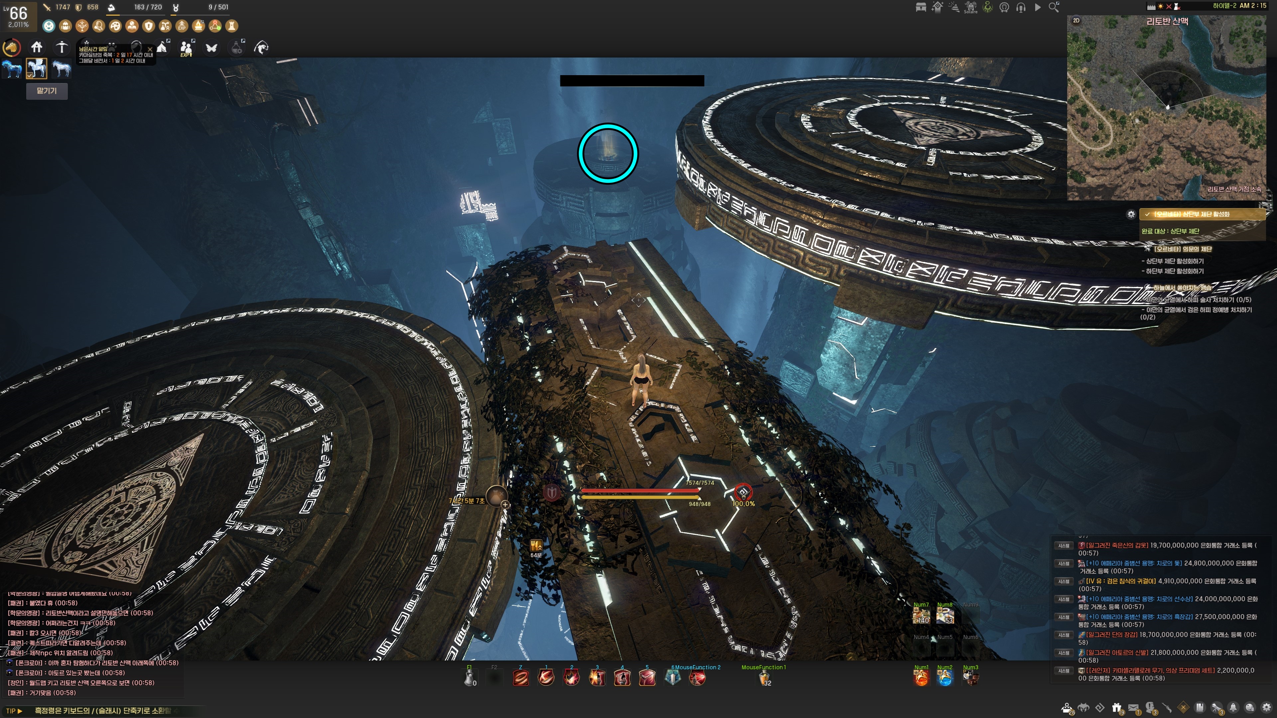The height and width of the screenshot is (718, 1277).
Task: Click the pickaxe worker icon
Action: [x=62, y=48]
